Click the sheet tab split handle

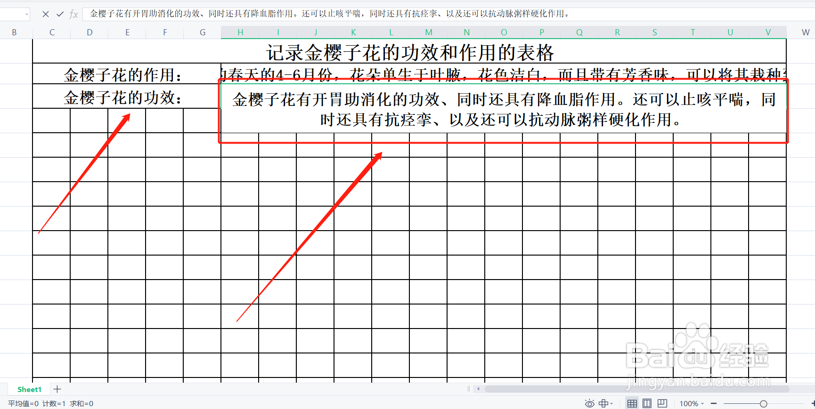click(469, 389)
